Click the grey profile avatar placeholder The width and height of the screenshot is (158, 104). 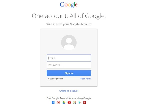tap(69, 43)
